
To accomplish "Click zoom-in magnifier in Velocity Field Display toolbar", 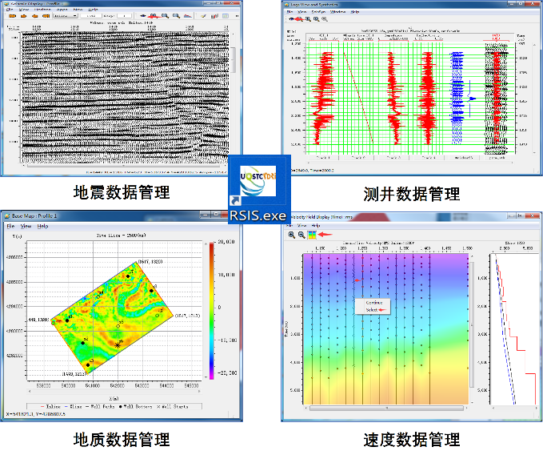I will (291, 235).
